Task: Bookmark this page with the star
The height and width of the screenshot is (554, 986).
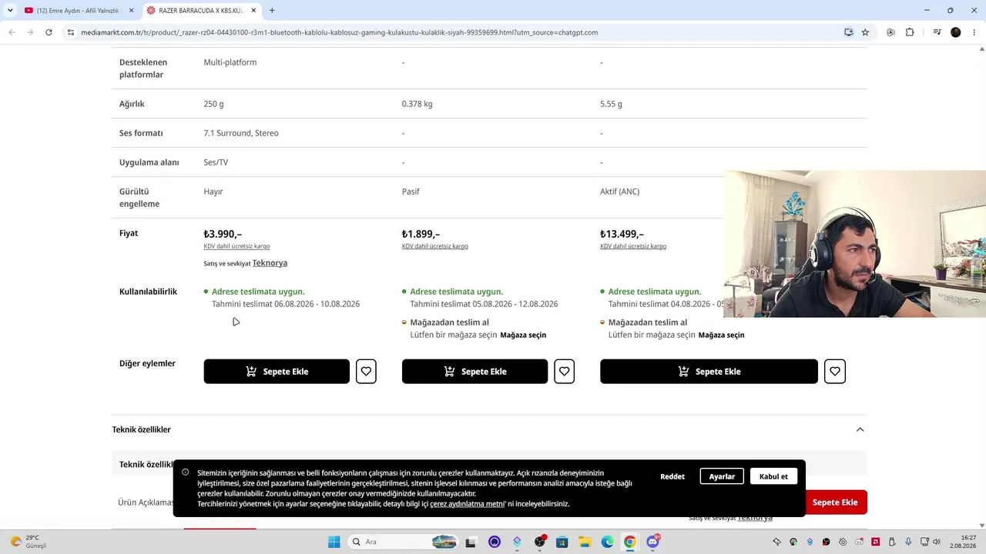Action: click(x=865, y=32)
